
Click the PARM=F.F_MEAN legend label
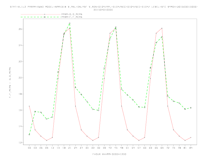[72, 17]
